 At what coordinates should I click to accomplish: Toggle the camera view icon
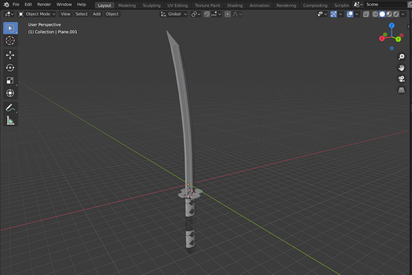401,79
